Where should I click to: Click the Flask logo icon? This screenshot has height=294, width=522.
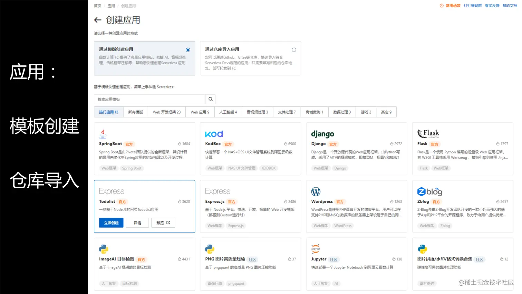(428, 133)
